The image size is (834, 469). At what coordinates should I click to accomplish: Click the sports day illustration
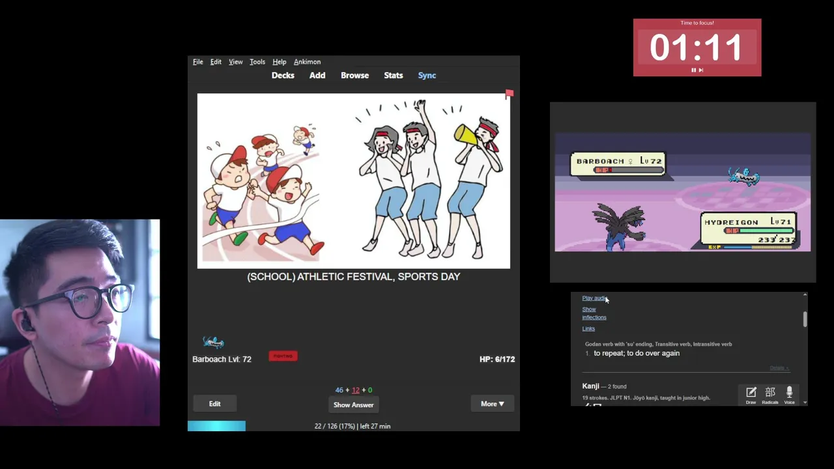tap(354, 181)
